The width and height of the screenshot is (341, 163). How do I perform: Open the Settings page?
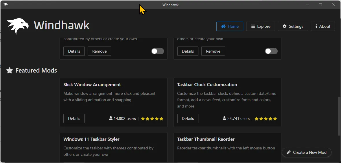click(x=293, y=26)
